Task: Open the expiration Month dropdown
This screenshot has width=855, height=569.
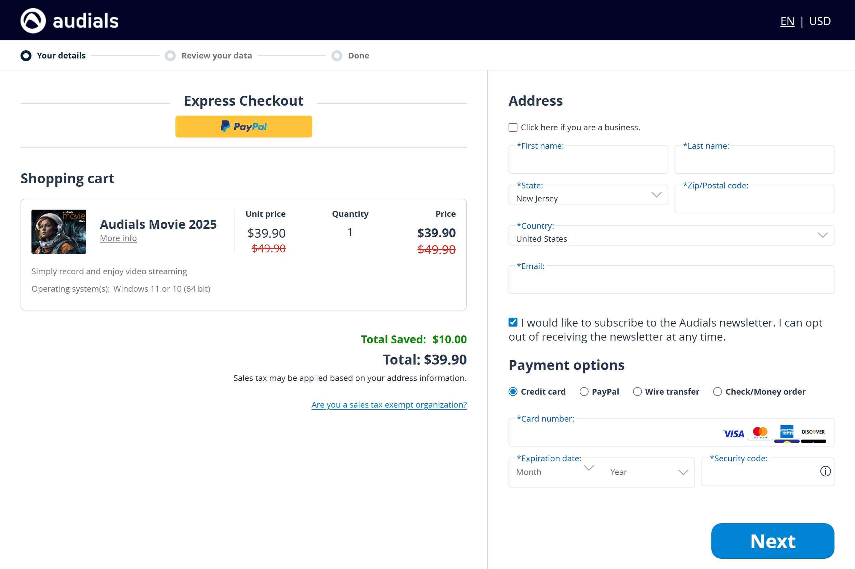Action: (x=555, y=472)
